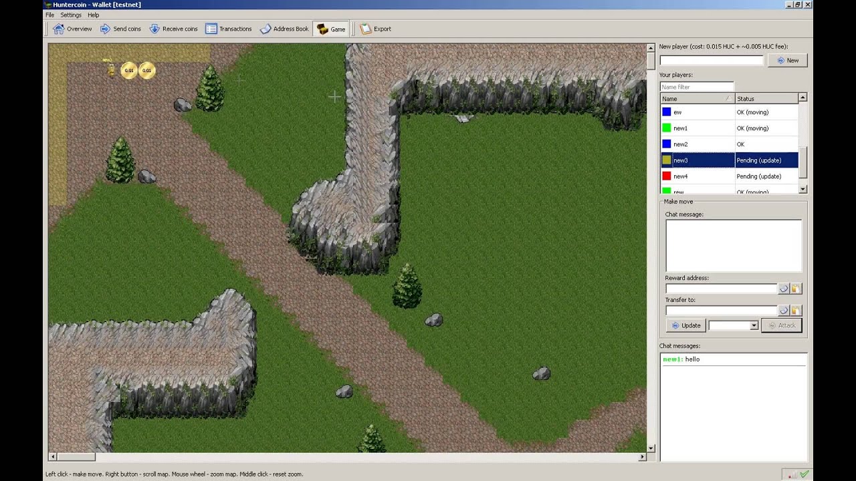Click the Export toolbar button
856x481 pixels.
coord(375,29)
